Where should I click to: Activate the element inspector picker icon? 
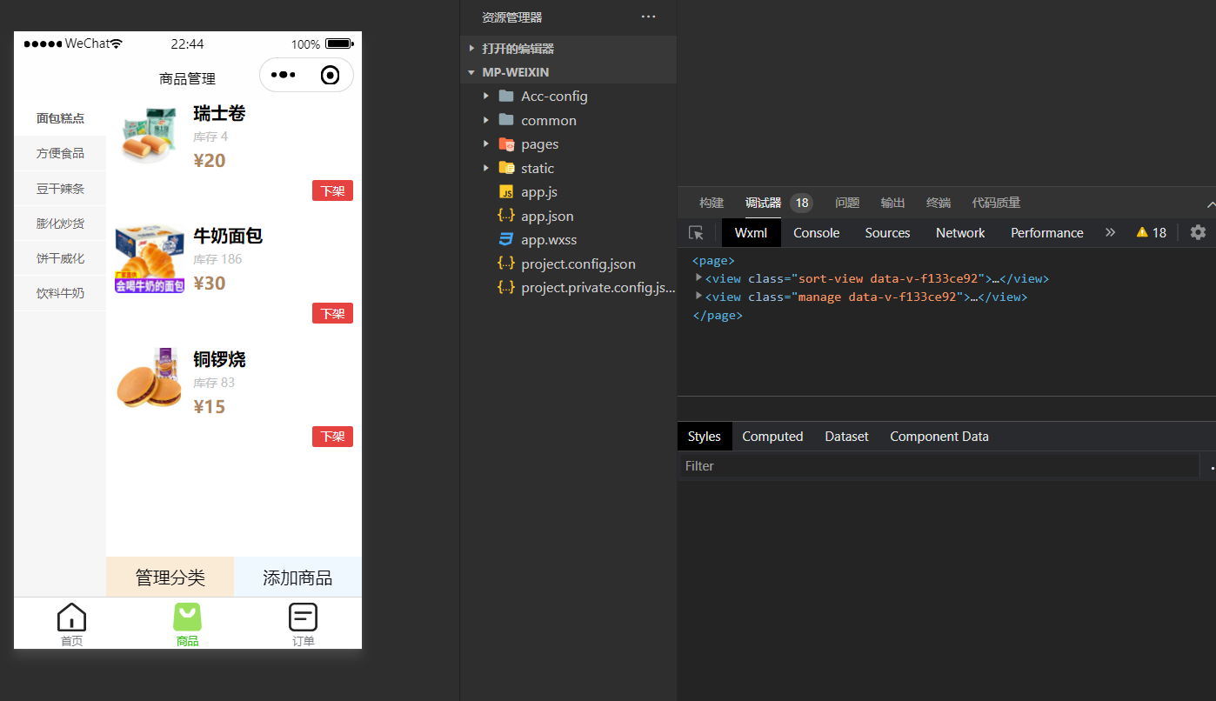point(696,232)
